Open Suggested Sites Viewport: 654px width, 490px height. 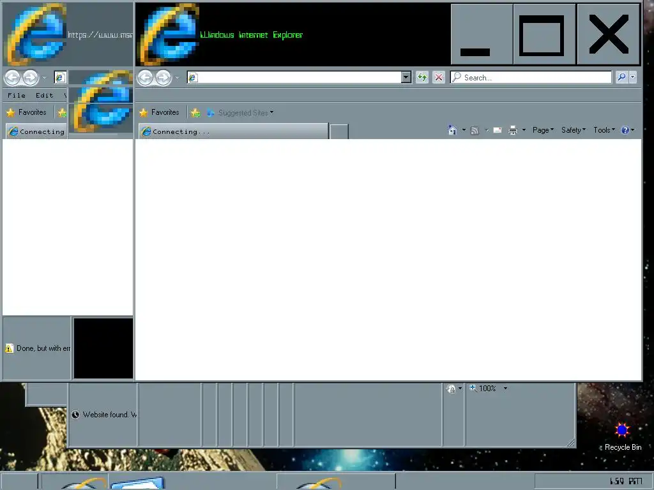[239, 113]
